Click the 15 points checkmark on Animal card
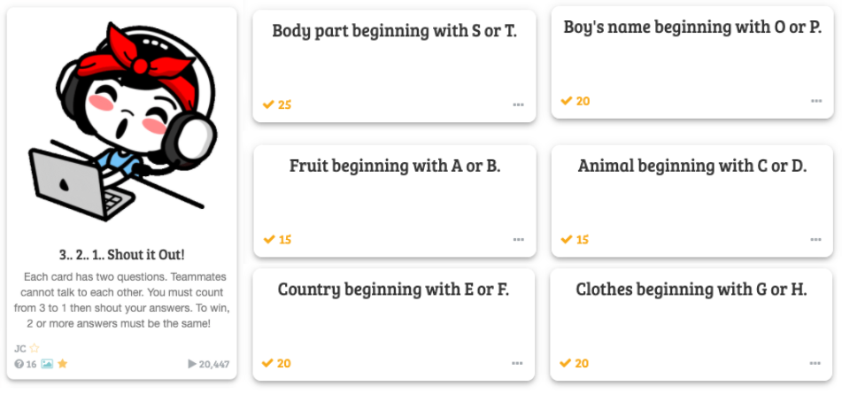 567,239
